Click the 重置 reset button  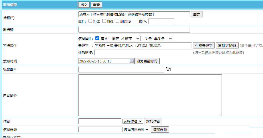[96, 5]
